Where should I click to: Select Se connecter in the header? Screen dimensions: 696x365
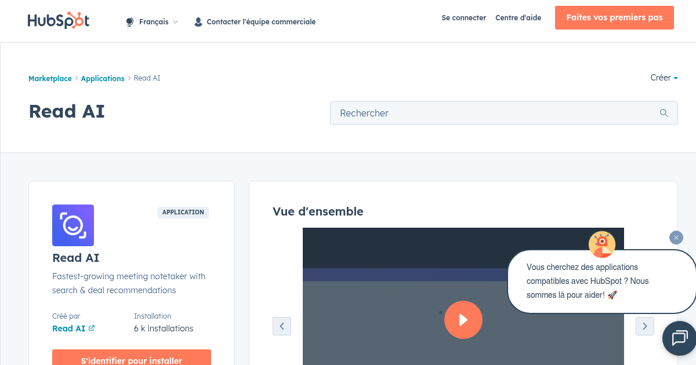[463, 18]
